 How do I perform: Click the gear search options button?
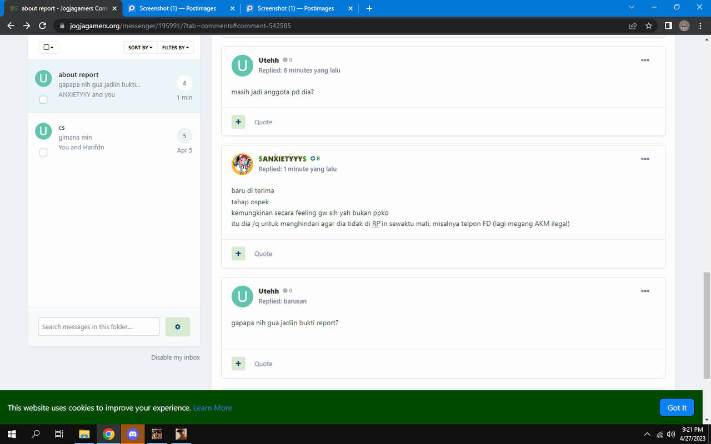pyautogui.click(x=178, y=327)
